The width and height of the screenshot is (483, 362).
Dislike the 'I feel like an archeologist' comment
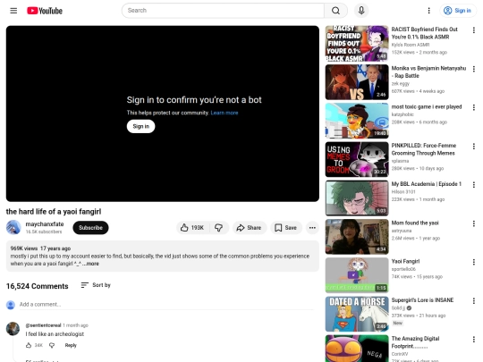[52, 345]
